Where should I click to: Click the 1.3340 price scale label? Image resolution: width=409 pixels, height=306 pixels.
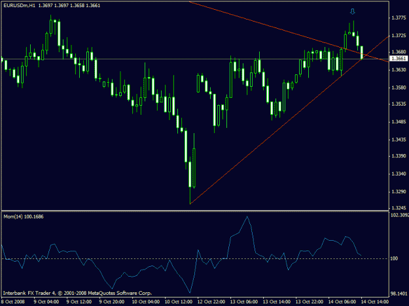(x=399, y=174)
